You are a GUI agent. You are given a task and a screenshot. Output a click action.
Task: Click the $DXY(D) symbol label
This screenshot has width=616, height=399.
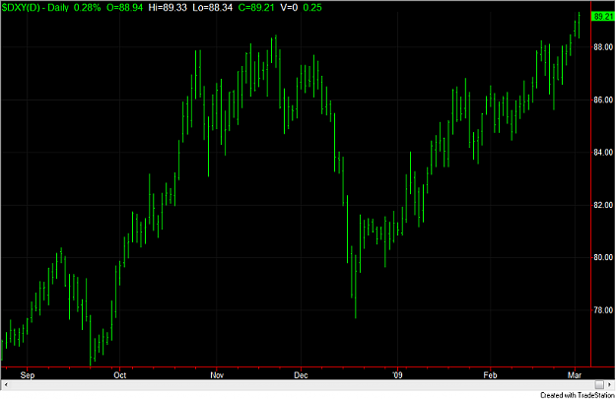click(x=21, y=8)
